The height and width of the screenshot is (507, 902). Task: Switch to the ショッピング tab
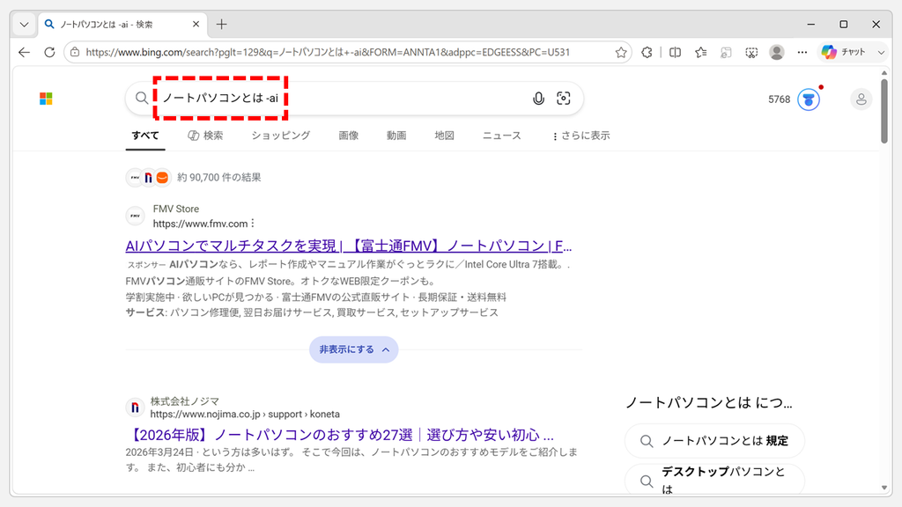(281, 136)
